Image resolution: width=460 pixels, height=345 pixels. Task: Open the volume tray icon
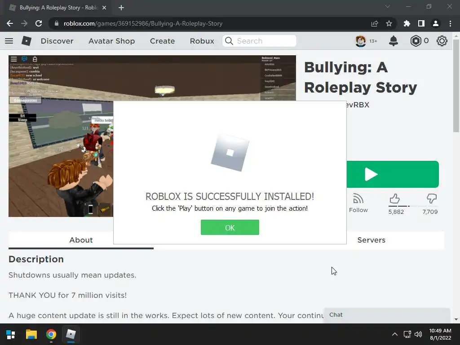[418, 334]
